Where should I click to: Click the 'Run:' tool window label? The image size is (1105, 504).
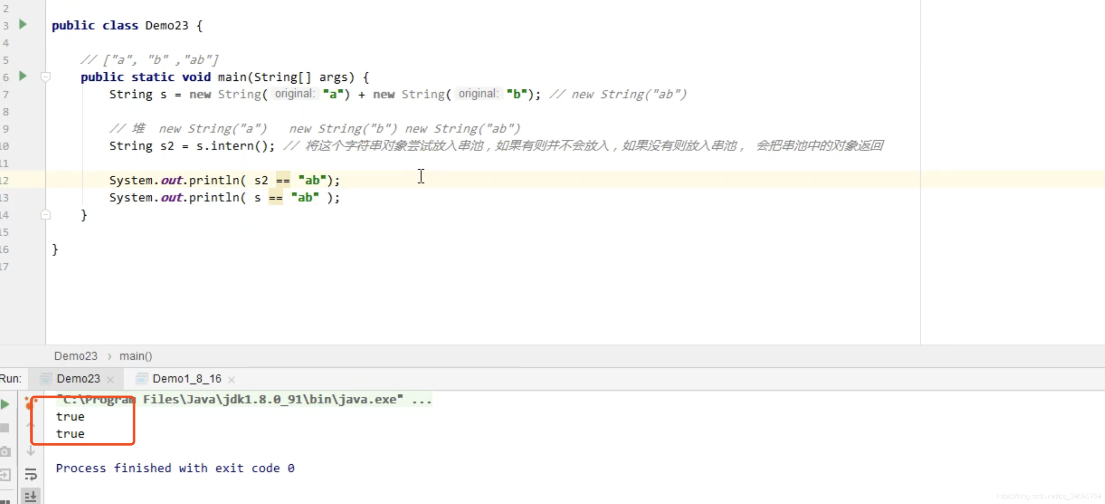pos(11,379)
